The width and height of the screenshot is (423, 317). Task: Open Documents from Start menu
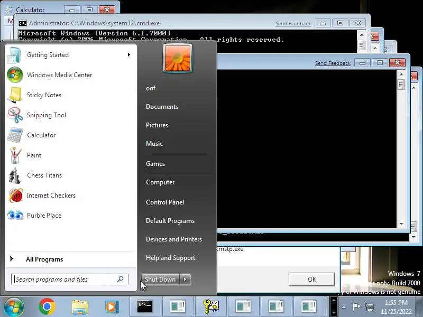(162, 107)
